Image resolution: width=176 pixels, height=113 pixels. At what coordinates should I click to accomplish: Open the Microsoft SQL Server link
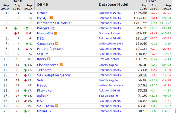(55, 23)
